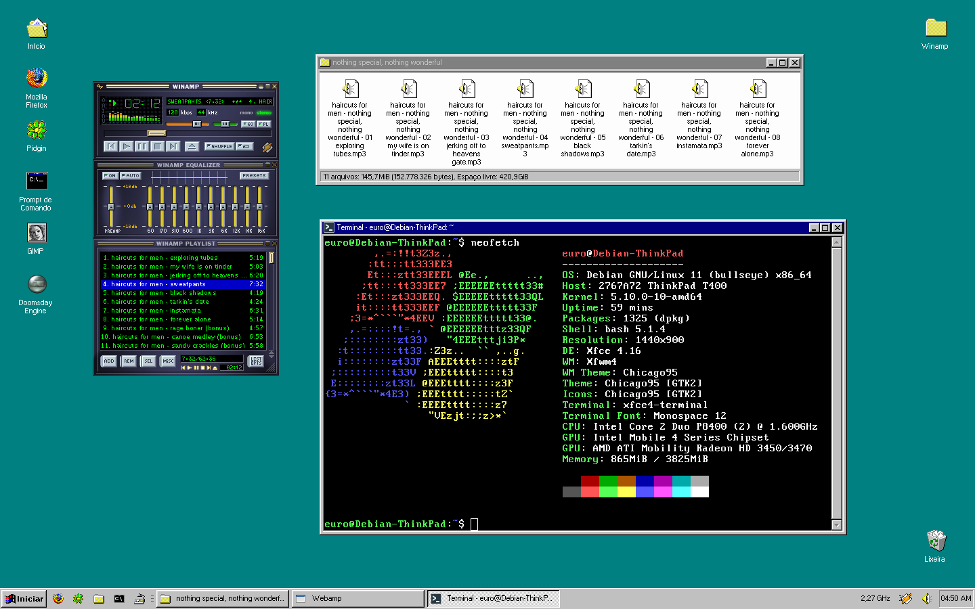The width and height of the screenshot is (975, 609).
Task: Click the Winamp eject/open file button
Action: (x=192, y=146)
